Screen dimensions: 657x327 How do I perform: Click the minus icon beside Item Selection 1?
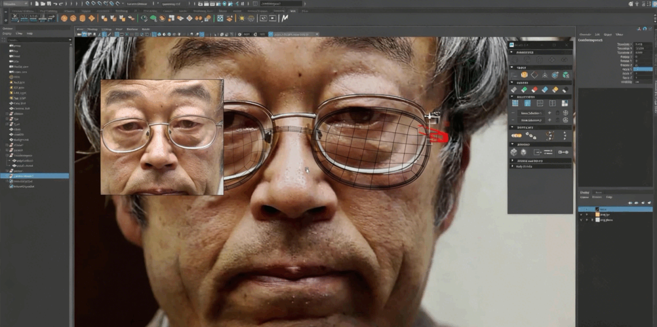[513, 113]
